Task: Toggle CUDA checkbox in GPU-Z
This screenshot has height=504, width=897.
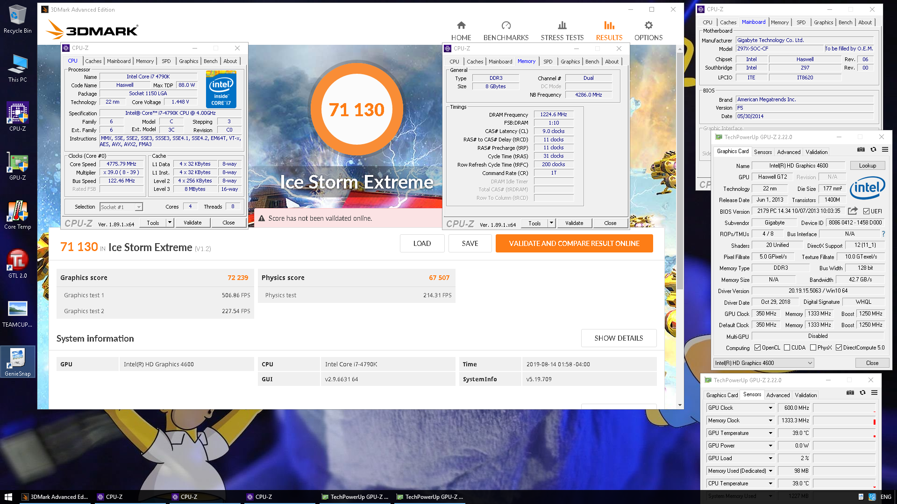Action: coord(787,347)
